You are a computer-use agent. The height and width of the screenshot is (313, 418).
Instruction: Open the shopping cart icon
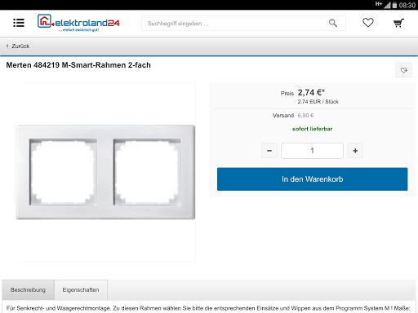coord(398,23)
